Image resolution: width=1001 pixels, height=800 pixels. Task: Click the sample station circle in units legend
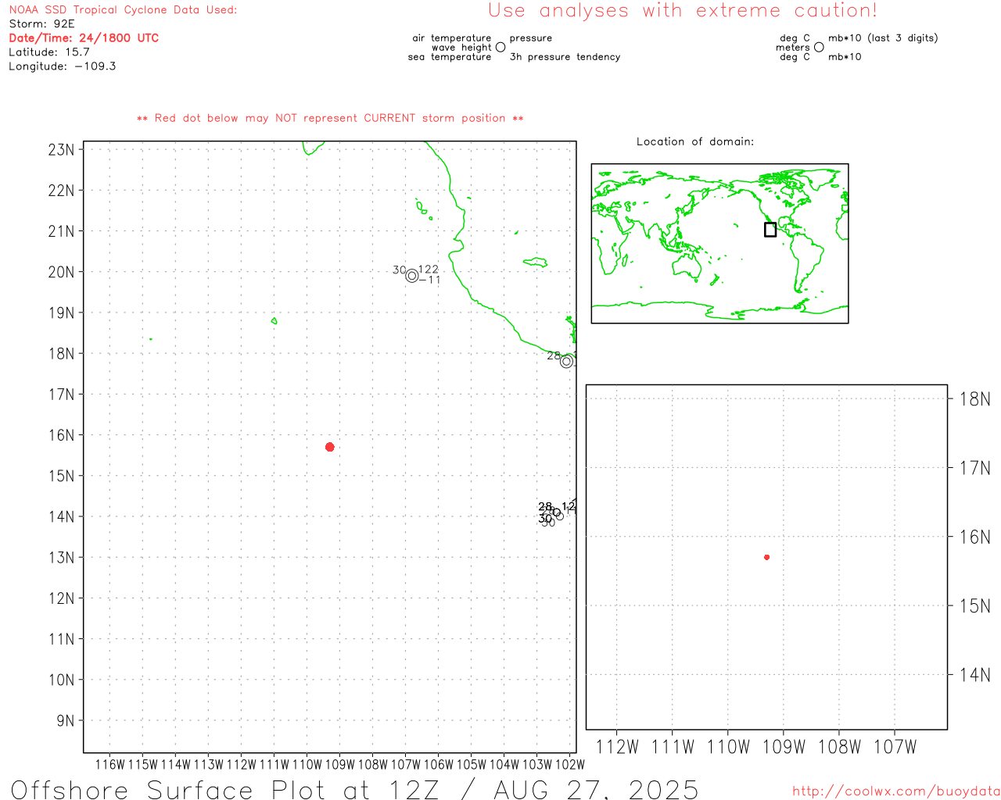coord(819,47)
